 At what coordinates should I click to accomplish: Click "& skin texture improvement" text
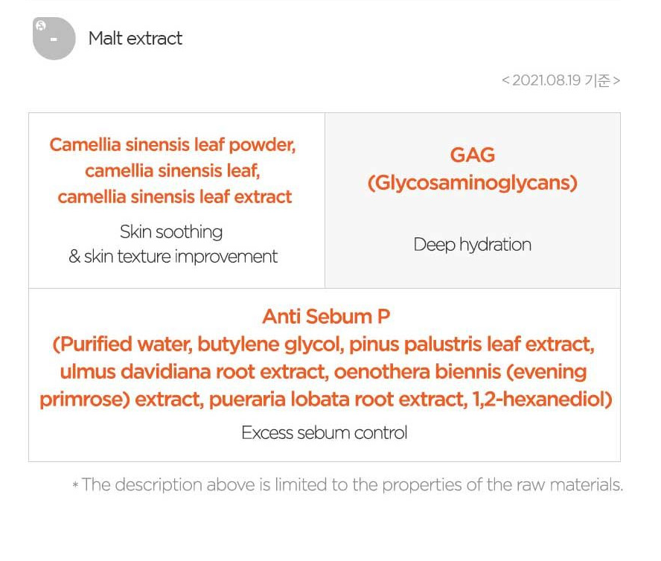pos(173,257)
